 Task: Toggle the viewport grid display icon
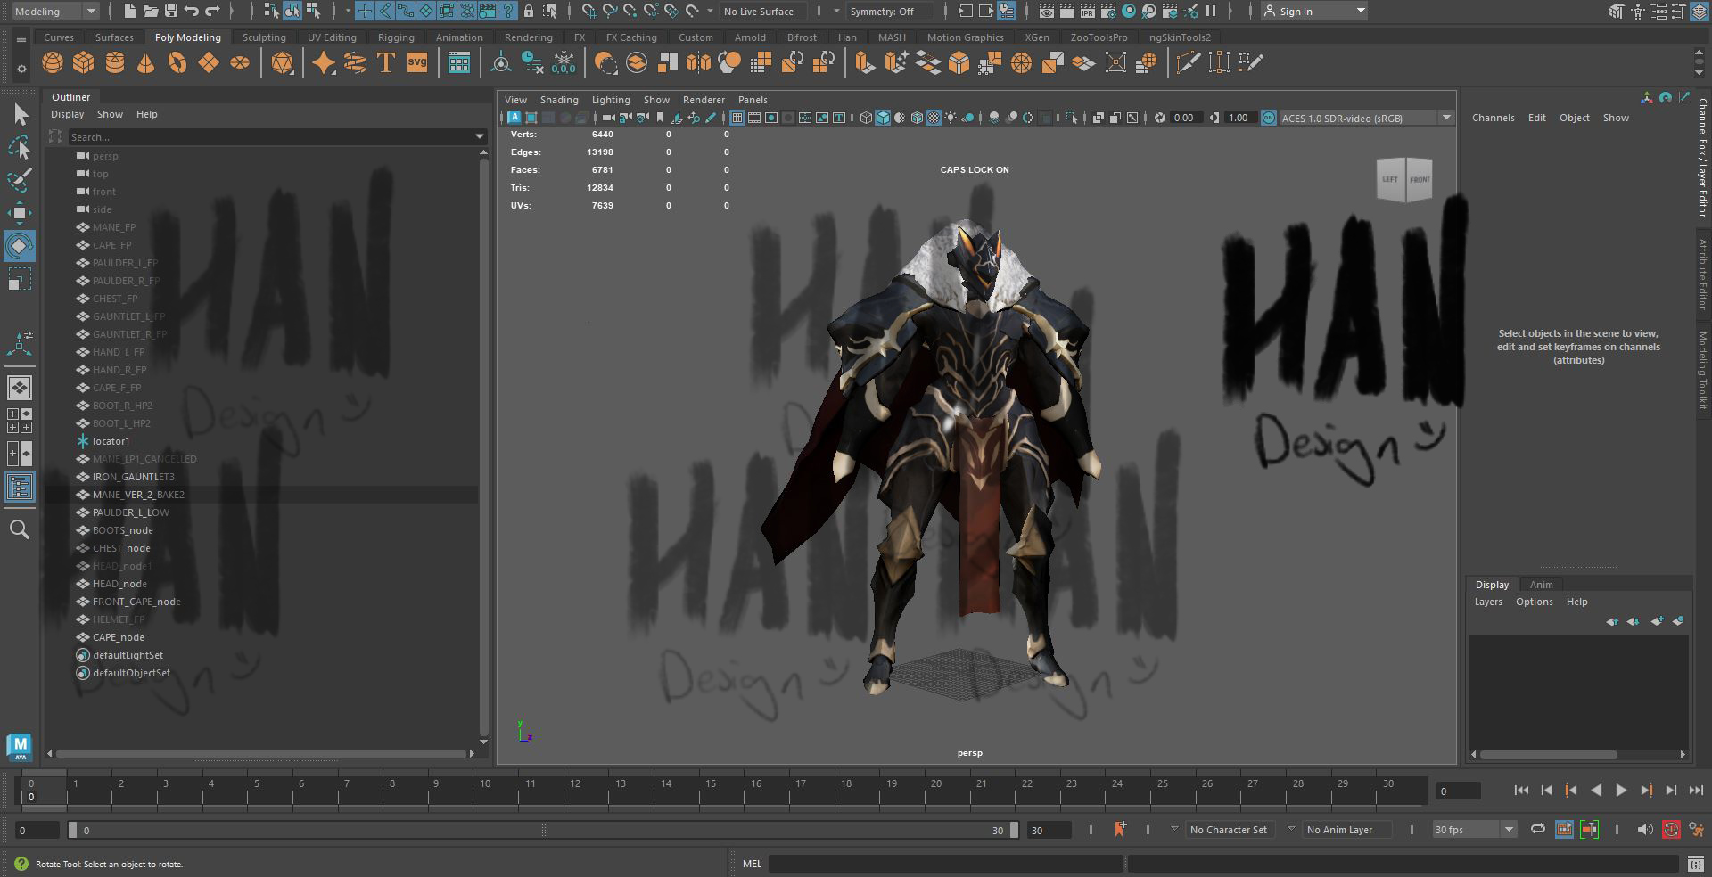pyautogui.click(x=737, y=118)
